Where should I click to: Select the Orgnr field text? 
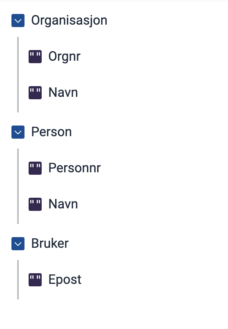(x=65, y=57)
